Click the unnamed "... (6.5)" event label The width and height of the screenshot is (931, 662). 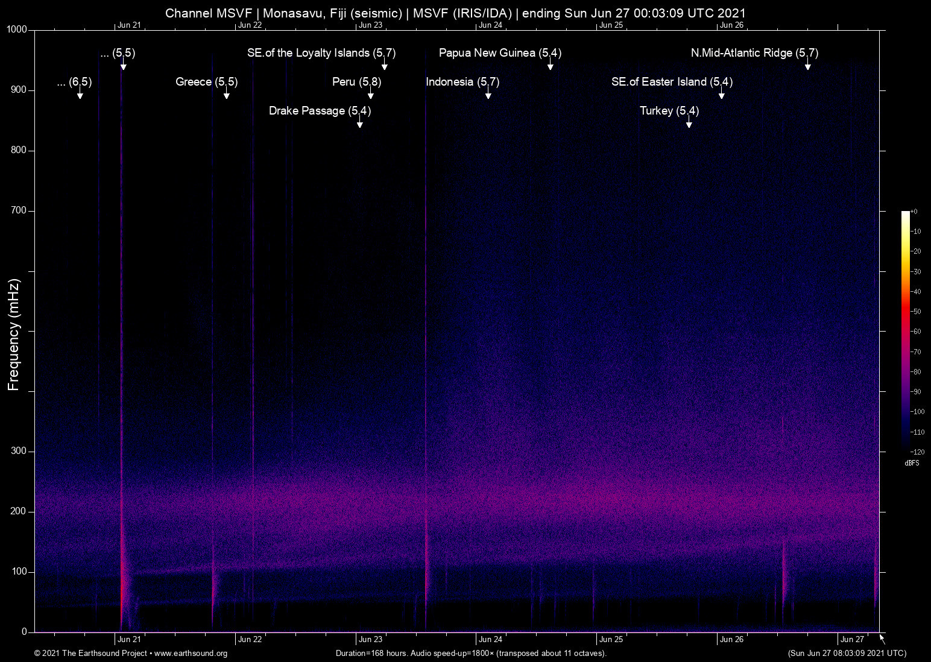coord(74,82)
